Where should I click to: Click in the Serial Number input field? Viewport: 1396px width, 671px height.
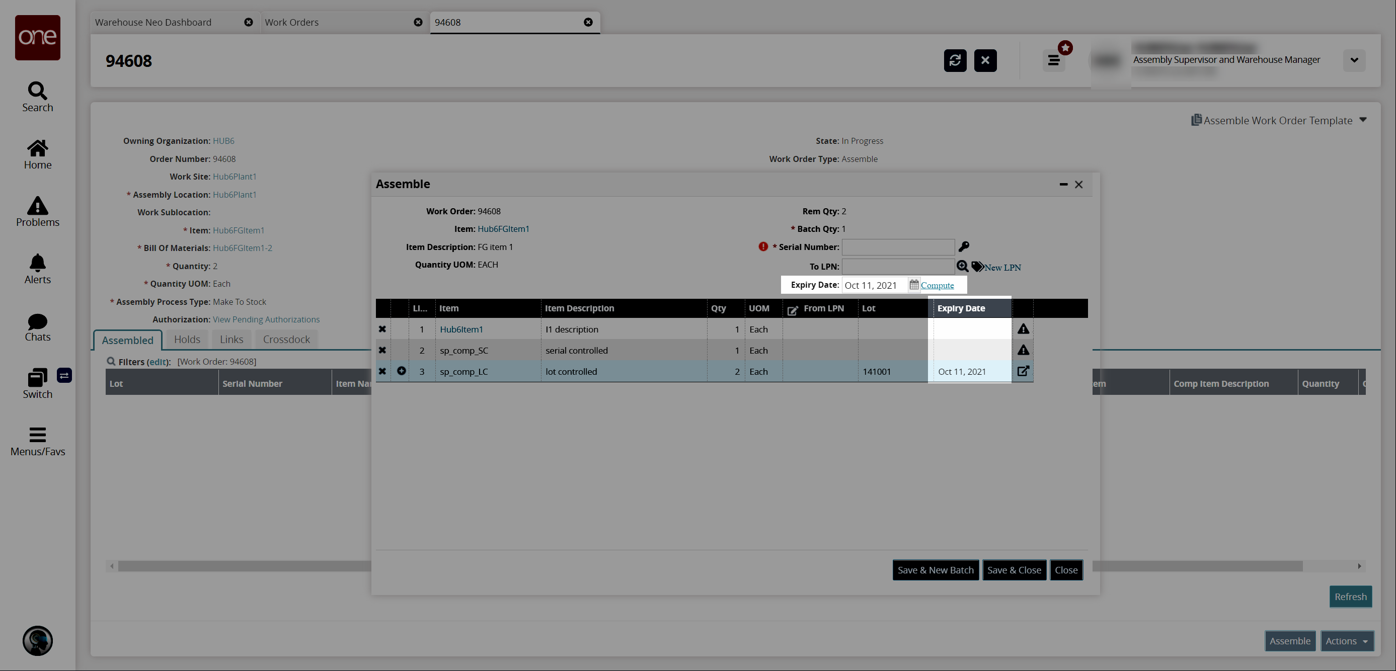[x=897, y=247]
